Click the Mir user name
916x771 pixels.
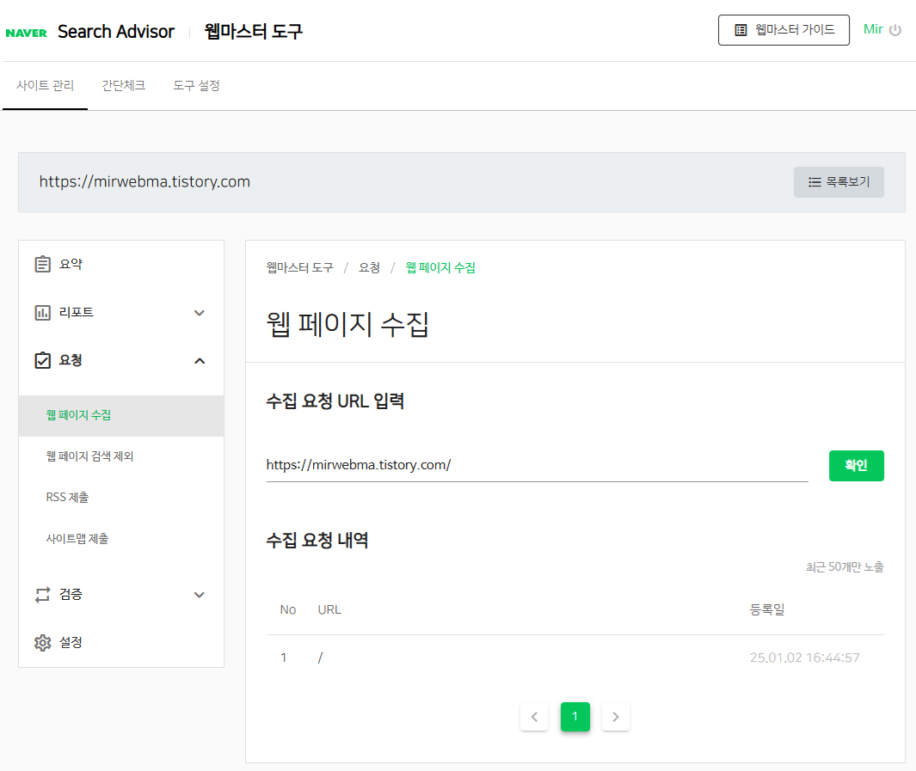(873, 29)
